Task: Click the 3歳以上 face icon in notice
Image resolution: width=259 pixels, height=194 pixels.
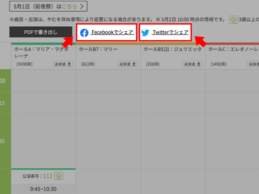Action: coord(234,20)
